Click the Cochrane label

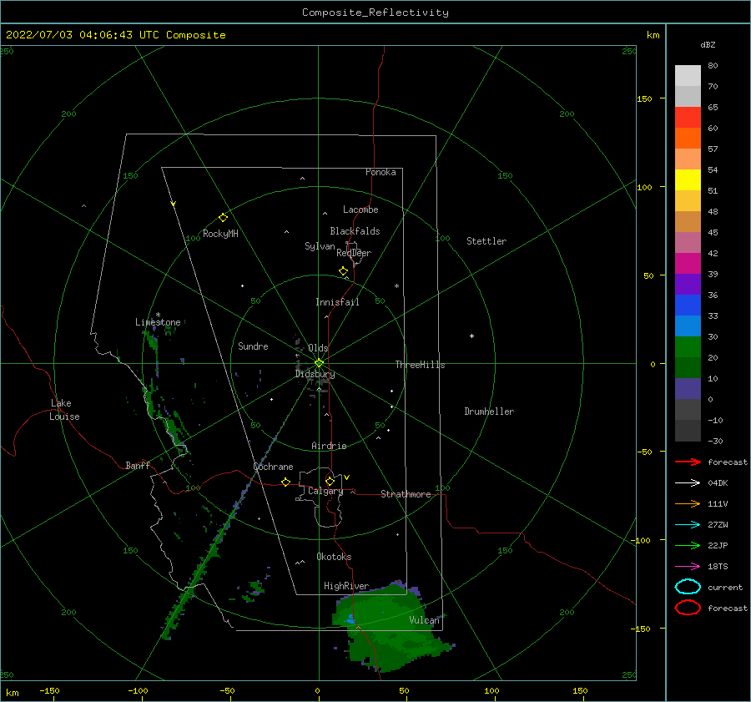click(273, 467)
